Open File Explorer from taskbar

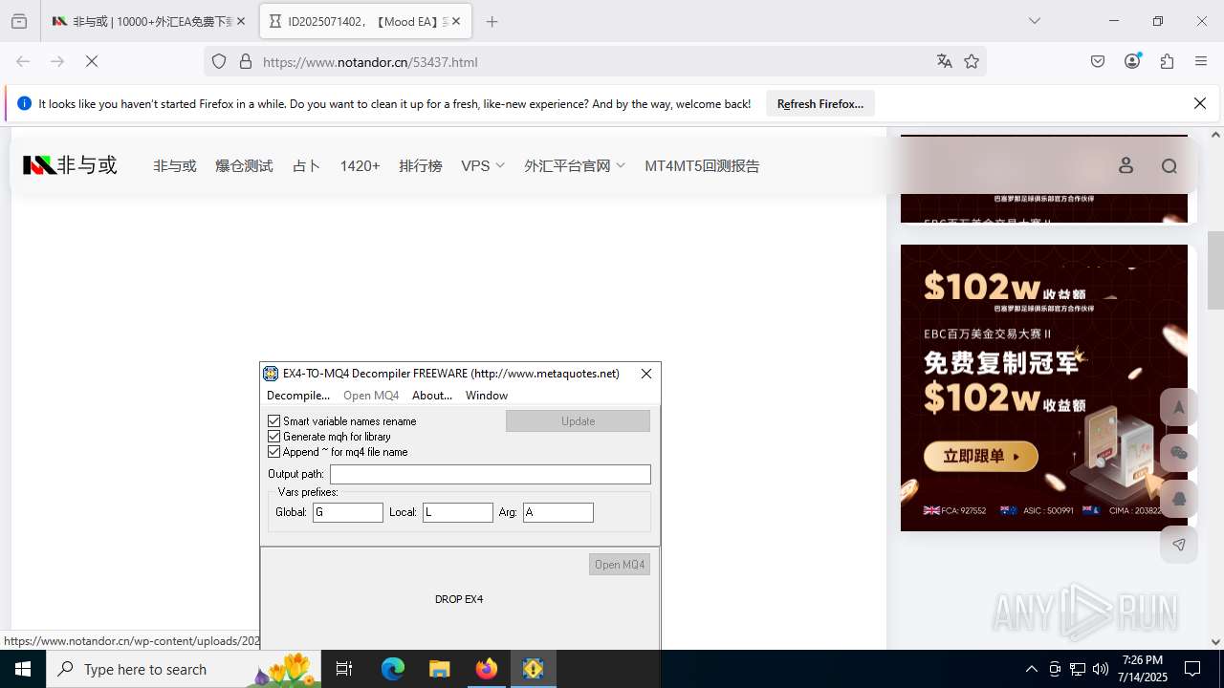coord(439,669)
